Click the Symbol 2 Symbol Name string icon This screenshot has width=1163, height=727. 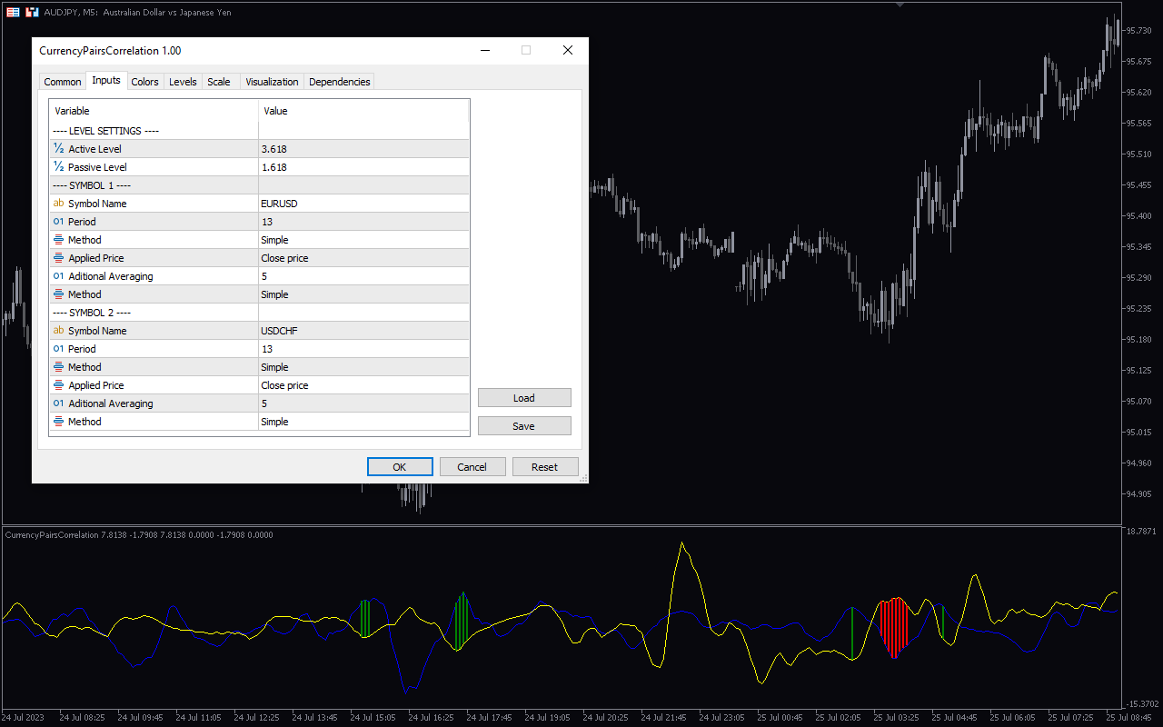[59, 331]
